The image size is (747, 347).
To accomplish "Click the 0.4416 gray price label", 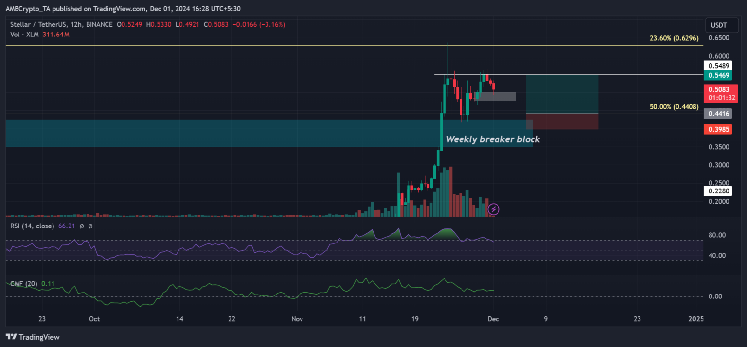I will click(x=717, y=113).
